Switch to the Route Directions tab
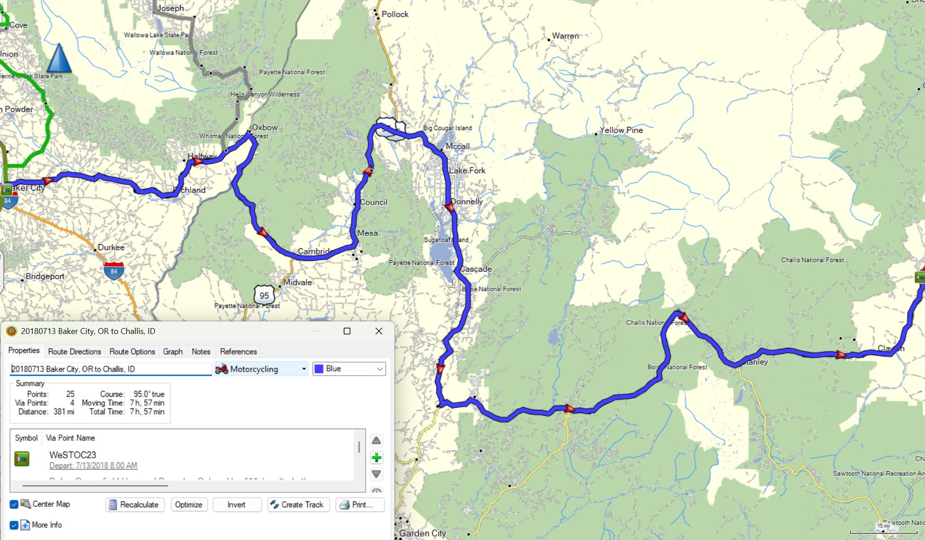925x540 pixels. tap(75, 351)
